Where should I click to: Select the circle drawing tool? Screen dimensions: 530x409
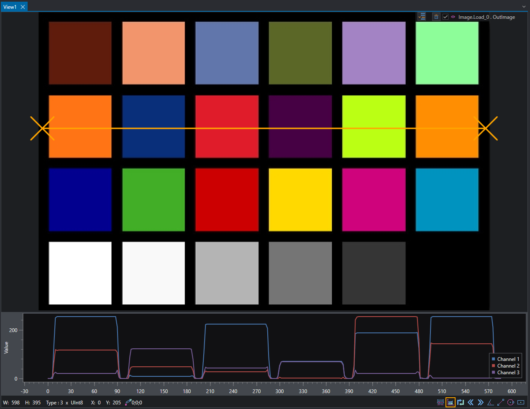pyautogui.click(x=511, y=402)
